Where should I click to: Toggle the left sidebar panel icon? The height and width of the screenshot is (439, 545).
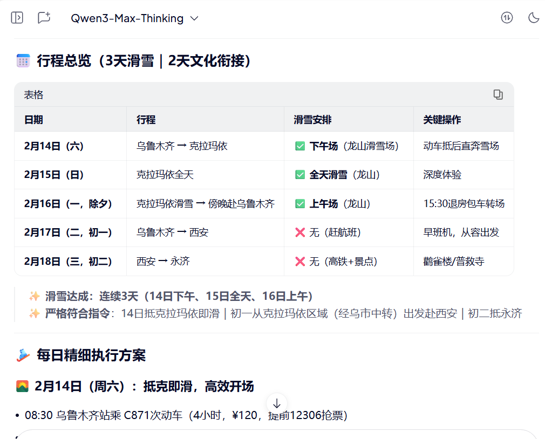17,18
